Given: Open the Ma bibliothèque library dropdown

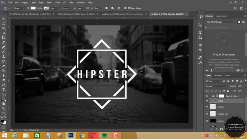Looking at the screenshot, I should pyautogui.click(x=220, y=22).
